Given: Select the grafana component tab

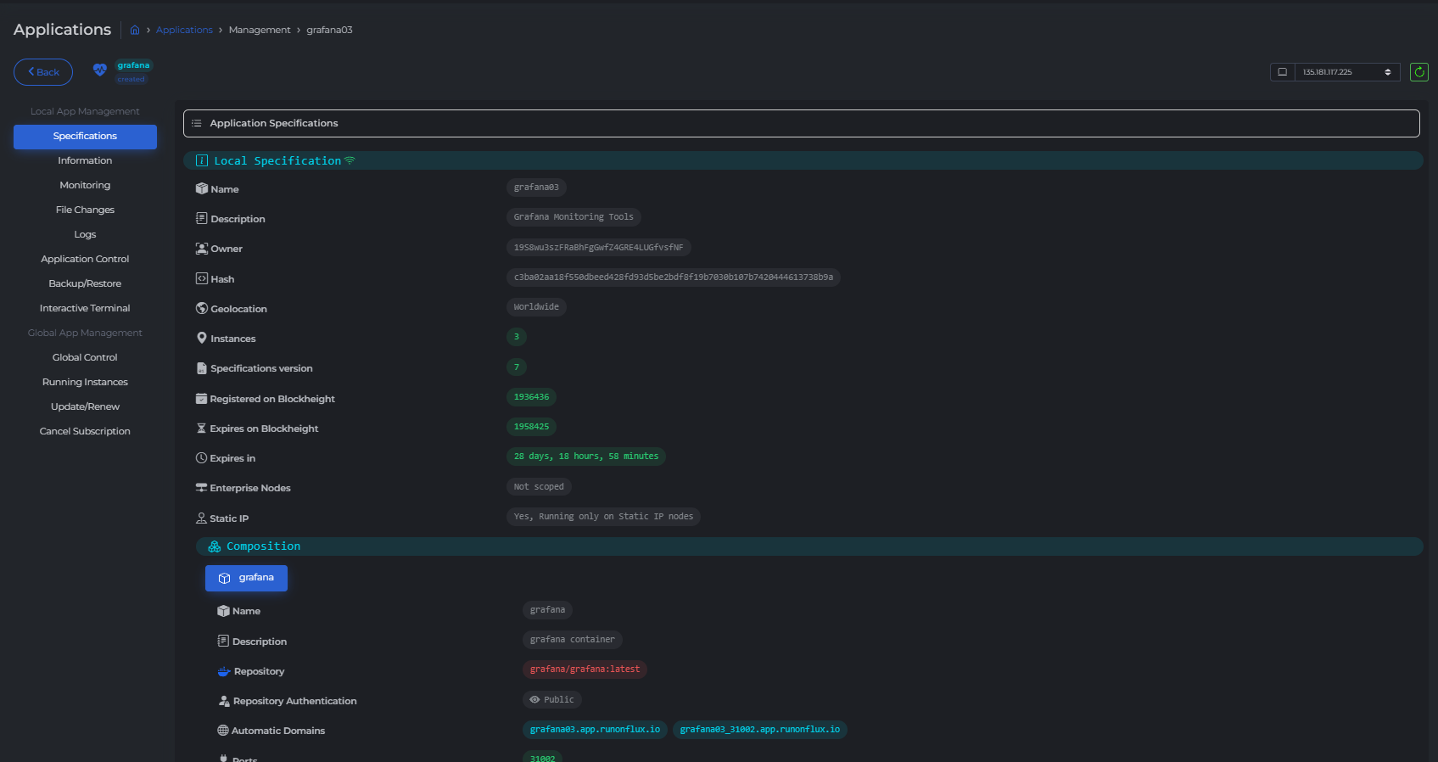Looking at the screenshot, I should coord(246,578).
